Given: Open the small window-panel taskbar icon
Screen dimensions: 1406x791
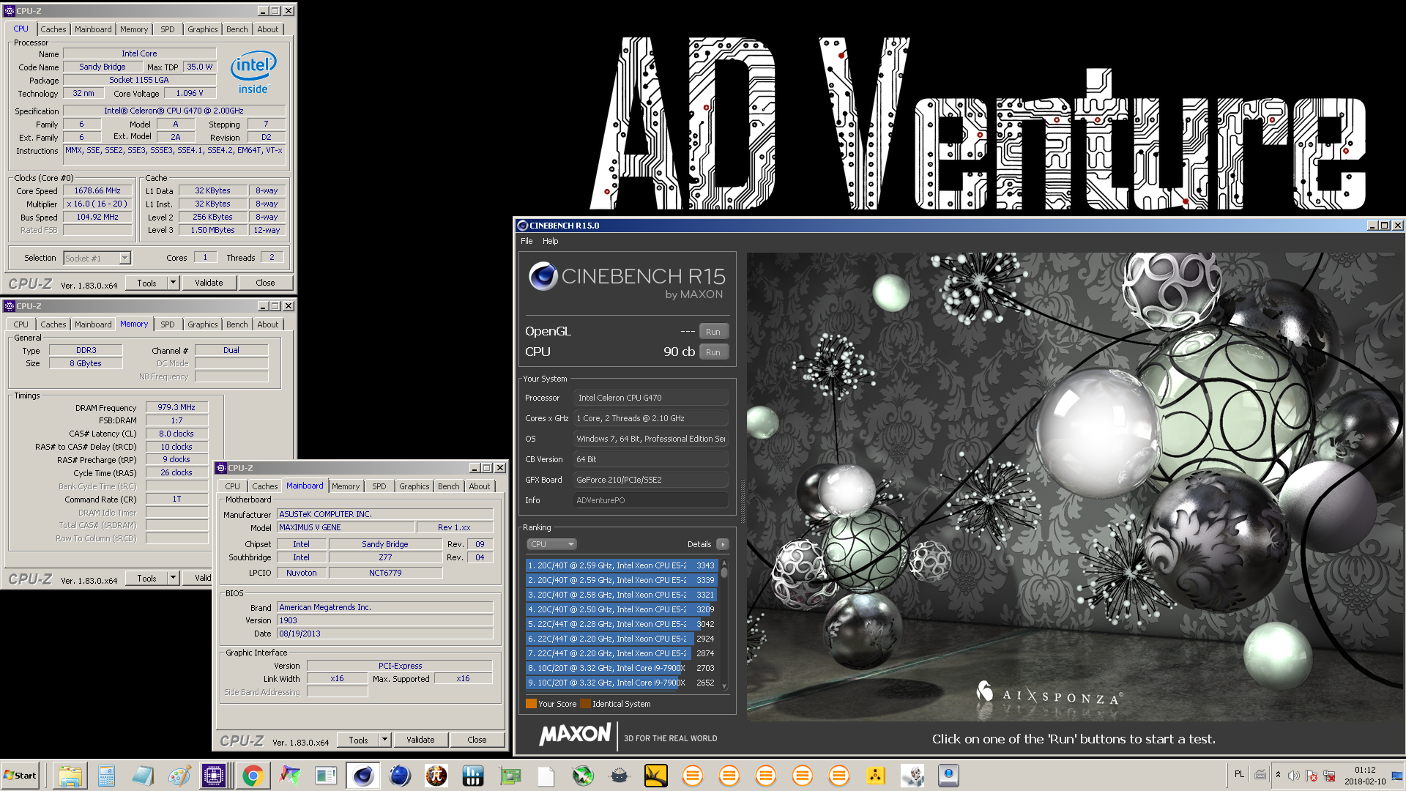Looking at the screenshot, I should point(326,776).
